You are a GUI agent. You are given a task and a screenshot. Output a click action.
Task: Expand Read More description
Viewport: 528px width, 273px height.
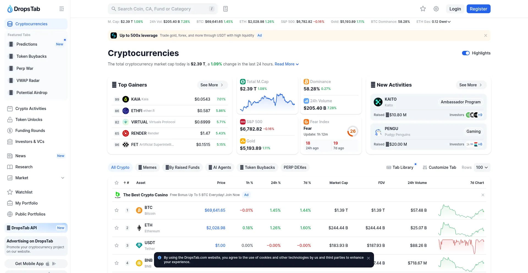287,64
